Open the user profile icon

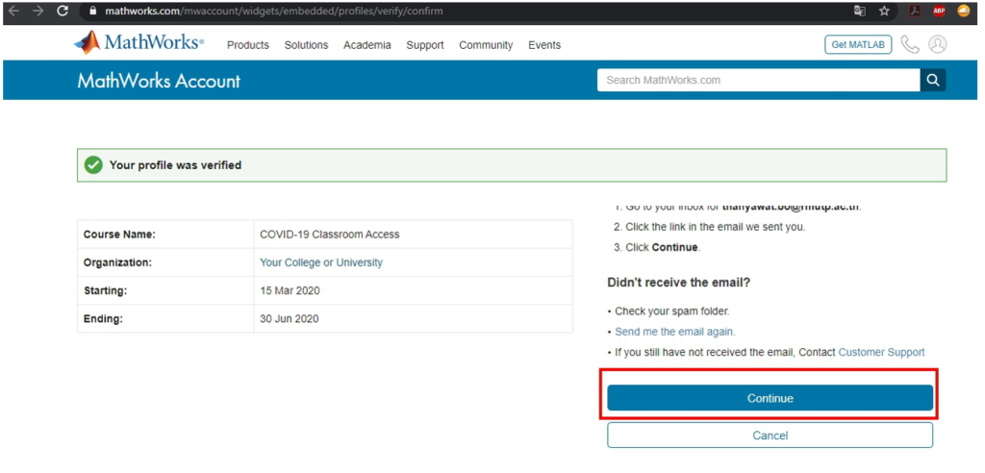click(938, 44)
